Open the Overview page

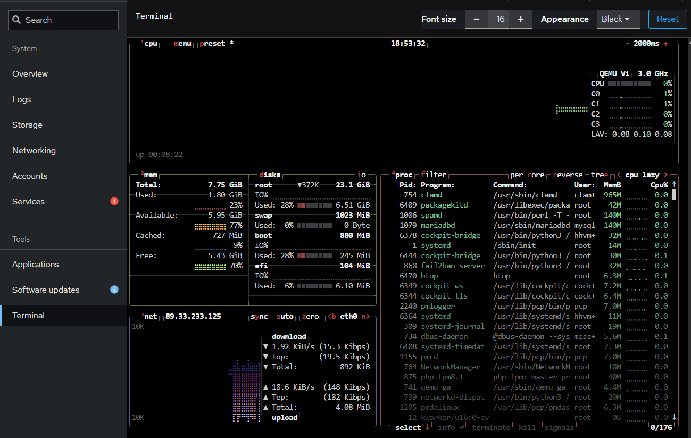[64, 74]
